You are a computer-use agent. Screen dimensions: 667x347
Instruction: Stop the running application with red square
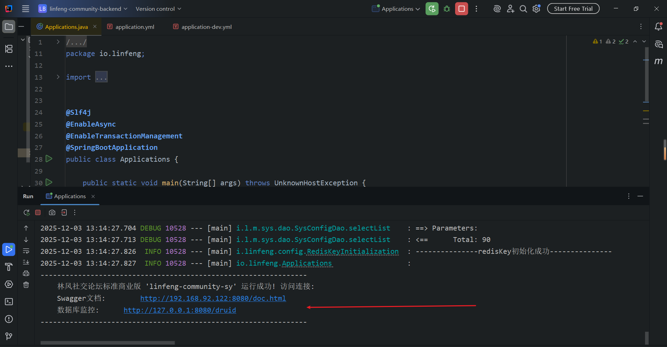click(x=461, y=9)
